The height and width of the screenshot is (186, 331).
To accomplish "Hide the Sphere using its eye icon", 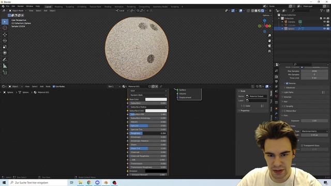I will (324, 28).
